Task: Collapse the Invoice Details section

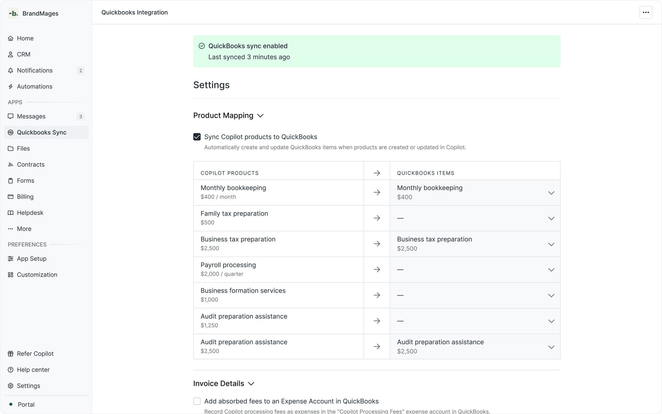Action: pos(251,384)
